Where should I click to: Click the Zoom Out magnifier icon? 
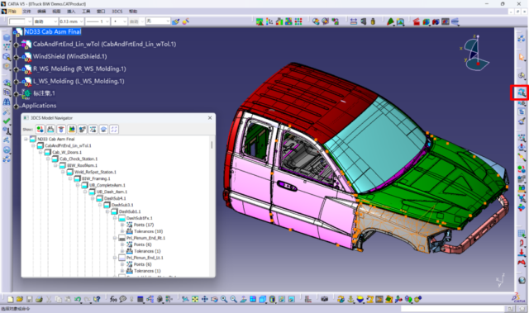pyautogui.click(x=233, y=299)
